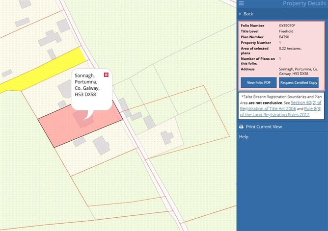Close the Sonnagh address popup
The image size is (328, 231).
pyautogui.click(x=106, y=75)
